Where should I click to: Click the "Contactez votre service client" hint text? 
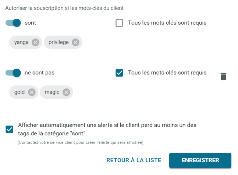point(81,142)
